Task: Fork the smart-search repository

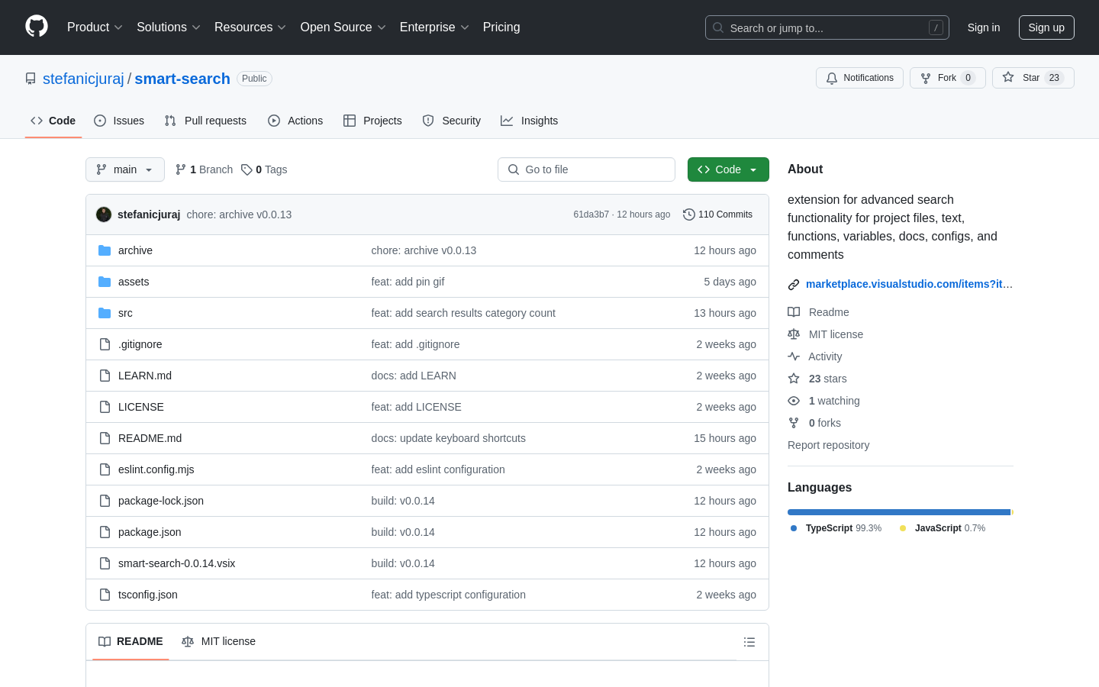Action: pyautogui.click(x=947, y=78)
